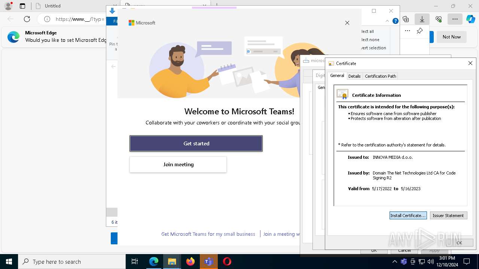Click the pin icon in the Edge downloads panel
Image resolution: width=479 pixels, height=269 pixels.
pos(419,31)
